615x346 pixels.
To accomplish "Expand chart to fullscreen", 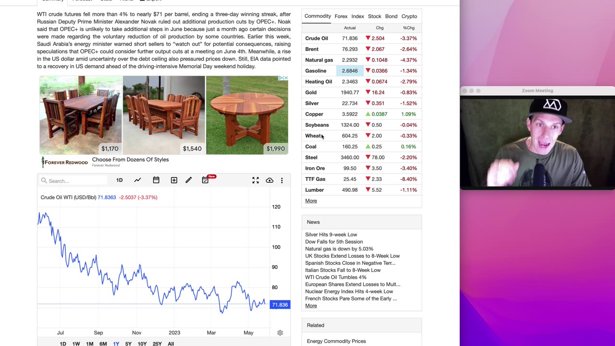I will pos(256,180).
